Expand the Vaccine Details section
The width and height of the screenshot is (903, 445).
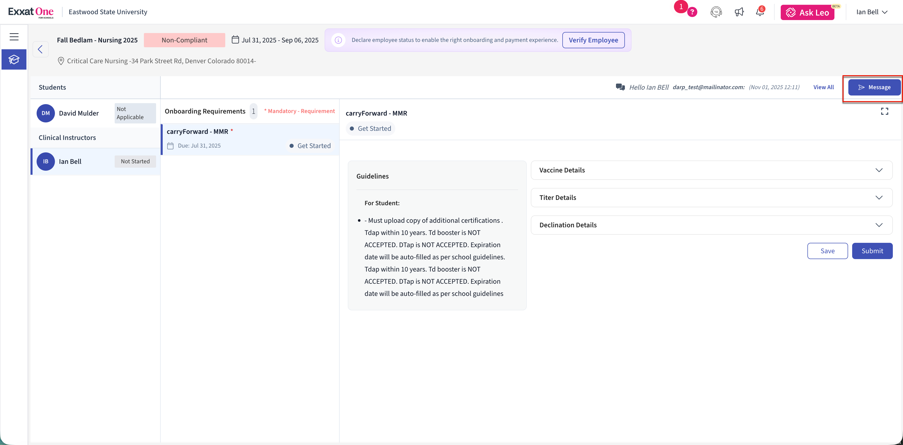click(711, 170)
